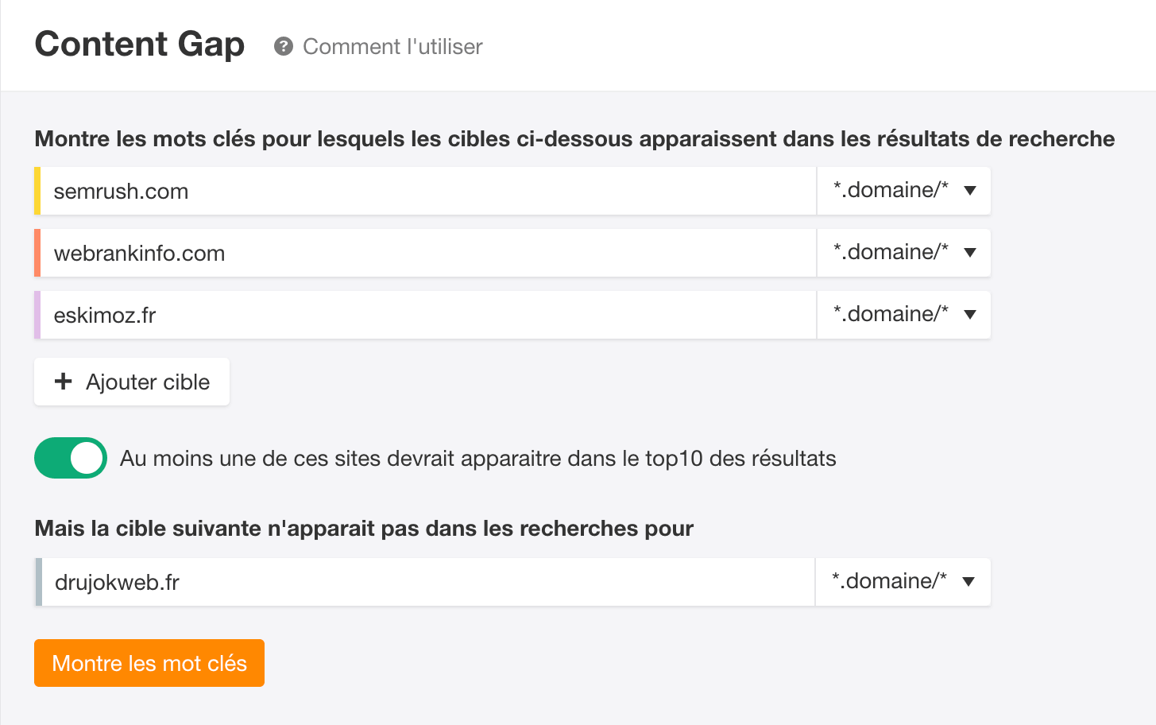Viewport: 1156px width, 725px height.
Task: Open the eskimoz.fr *.domaine/* dropdown
Action: pos(904,315)
